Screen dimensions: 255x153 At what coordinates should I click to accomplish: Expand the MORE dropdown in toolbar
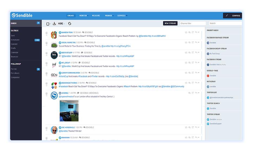(x=61, y=24)
